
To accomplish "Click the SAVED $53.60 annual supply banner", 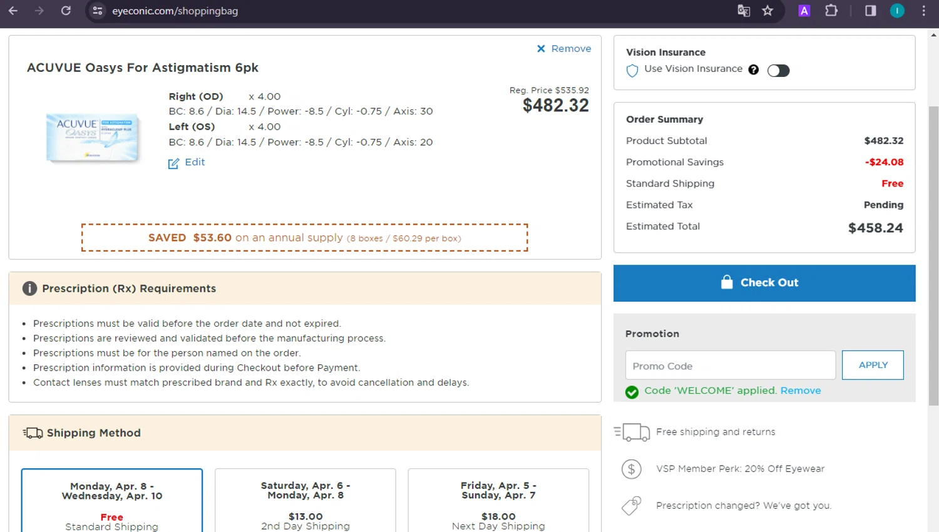I will (x=304, y=238).
